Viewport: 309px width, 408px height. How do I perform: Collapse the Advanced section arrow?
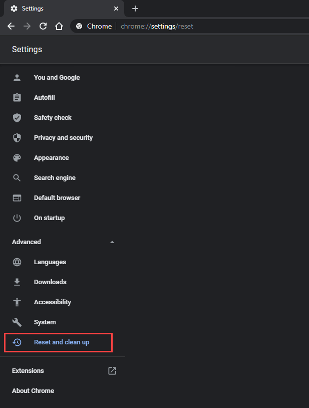112,242
